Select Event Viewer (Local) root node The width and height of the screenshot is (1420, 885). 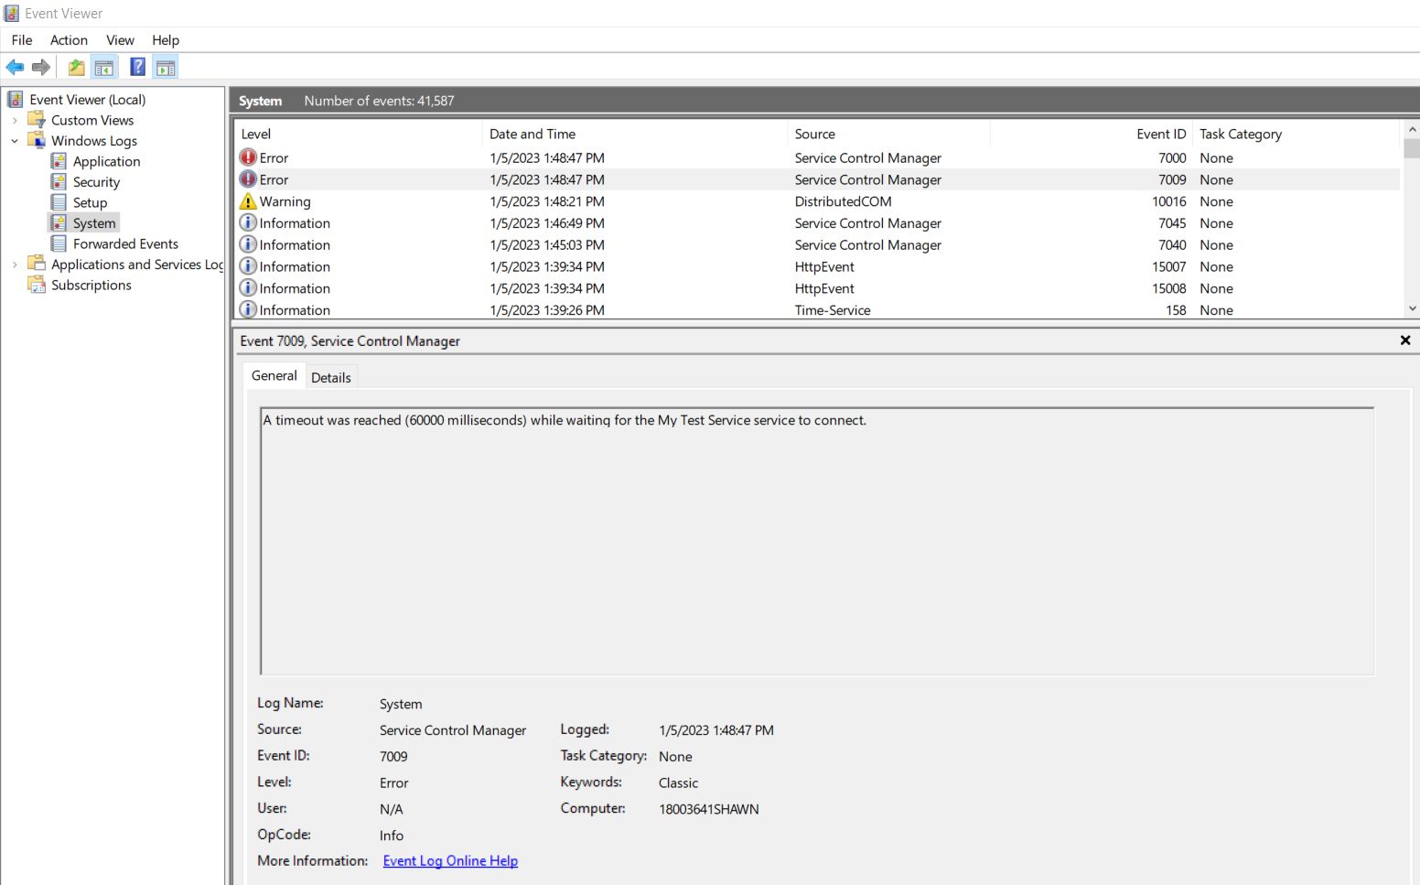[x=87, y=100]
